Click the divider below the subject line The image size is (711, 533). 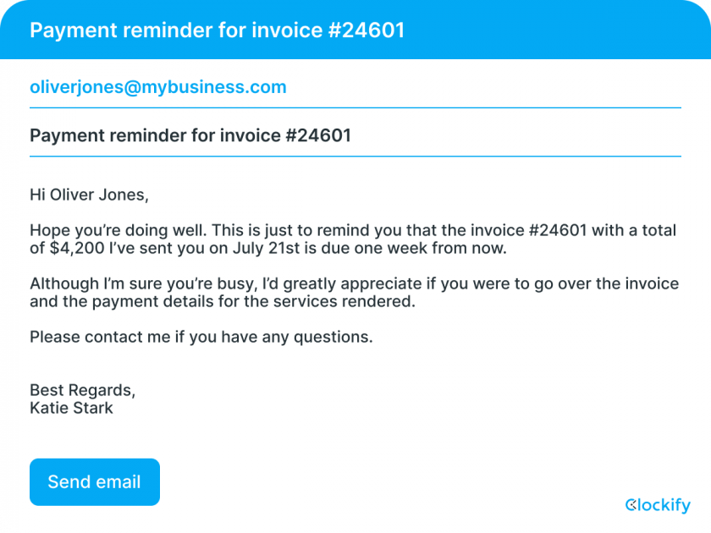pyautogui.click(x=355, y=156)
